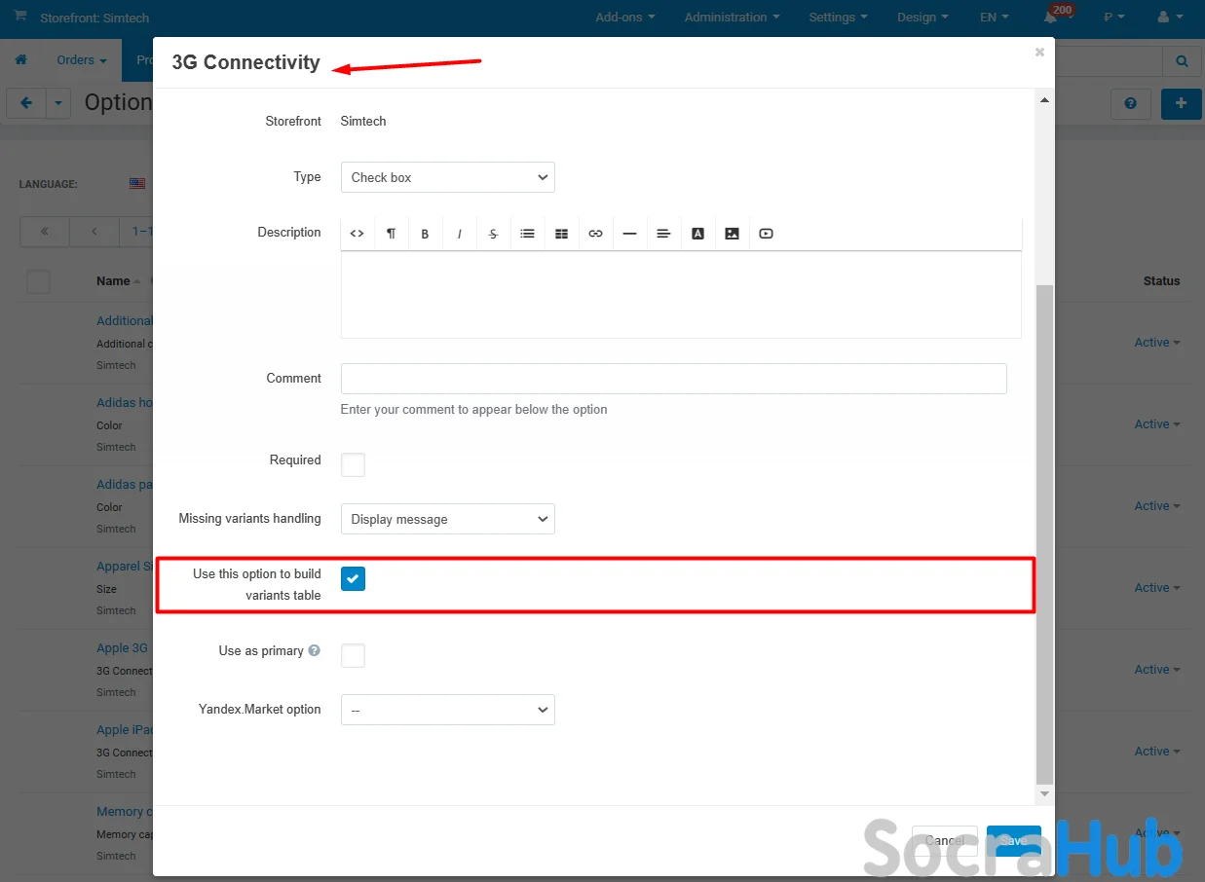1205x882 pixels.
Task: Click the dialog vertical scrollbar thumb
Action: point(1044,533)
